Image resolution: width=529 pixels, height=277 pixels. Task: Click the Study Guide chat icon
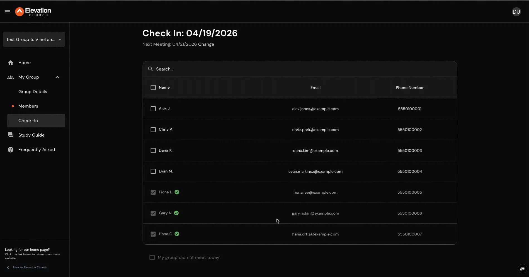[11, 135]
